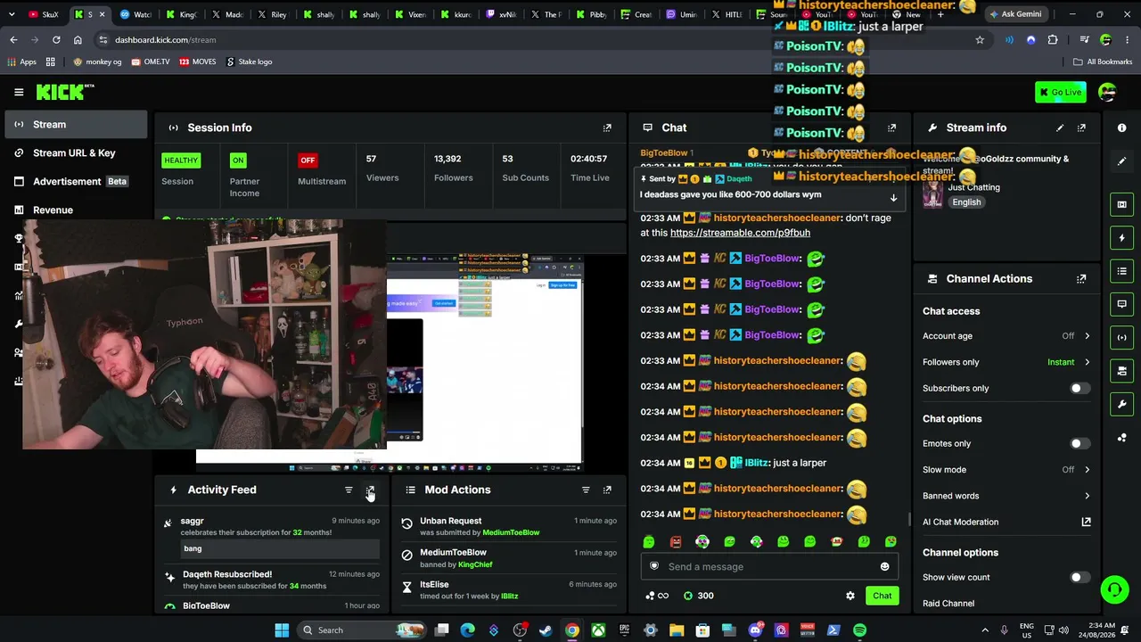The width and height of the screenshot is (1141, 642).
Task: Expand Banned words setting
Action: point(1006,496)
